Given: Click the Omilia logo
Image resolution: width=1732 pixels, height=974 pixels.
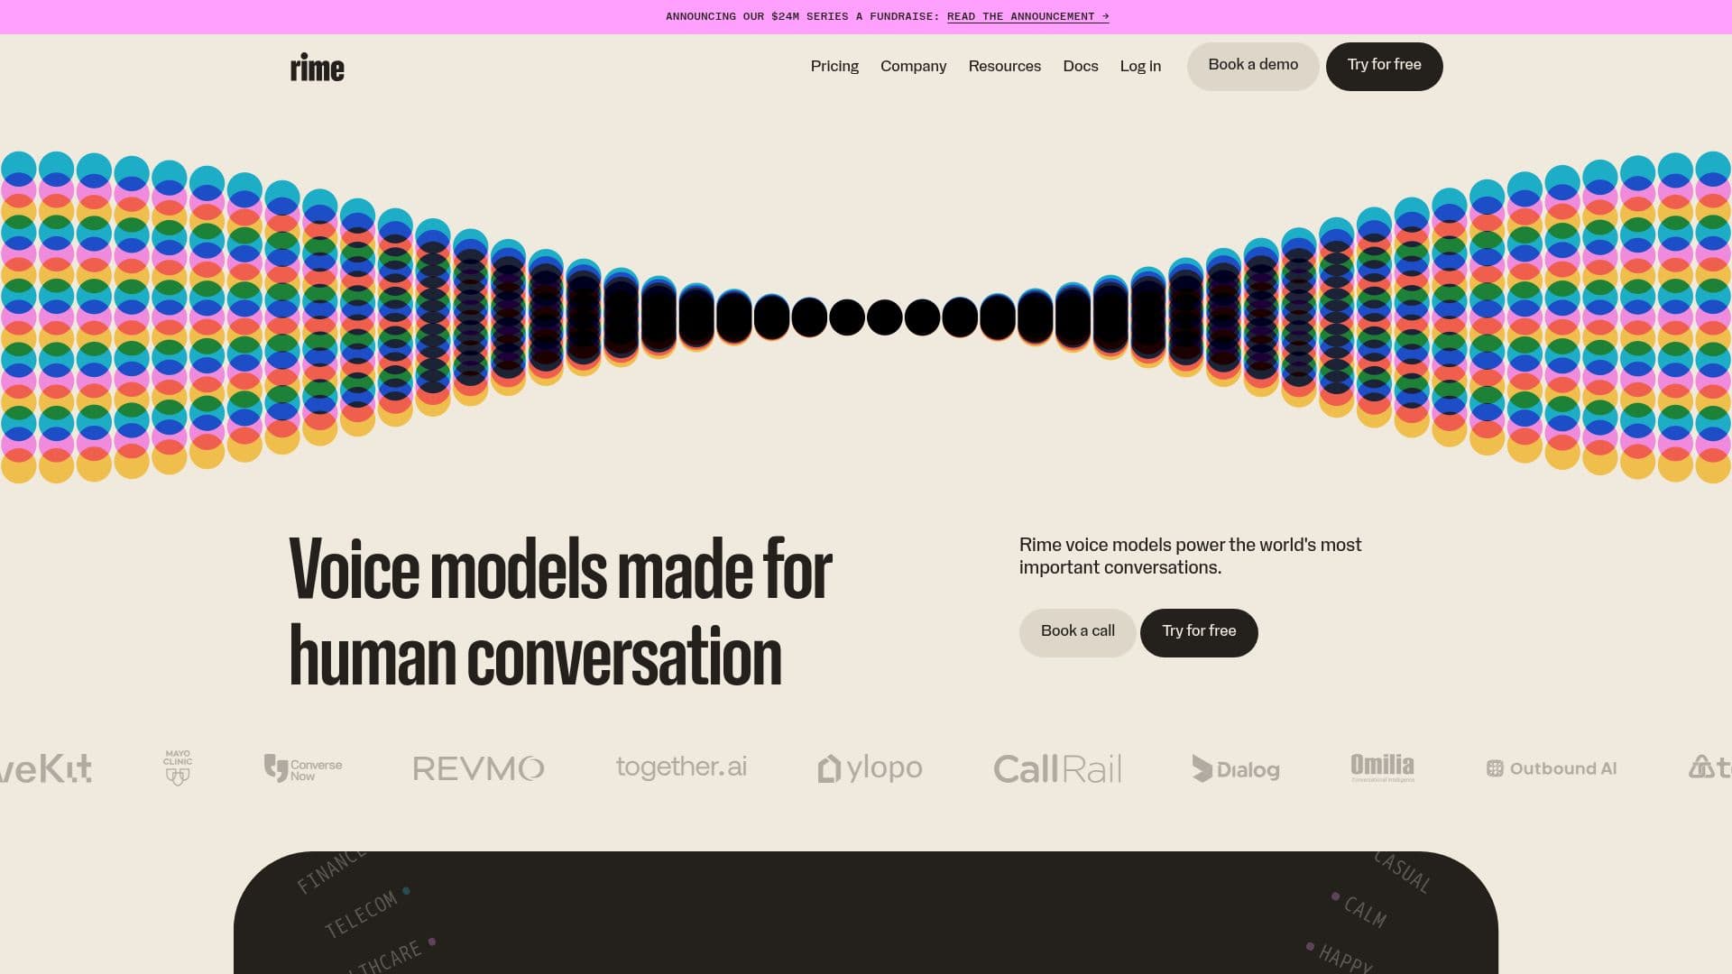Looking at the screenshot, I should (1382, 767).
